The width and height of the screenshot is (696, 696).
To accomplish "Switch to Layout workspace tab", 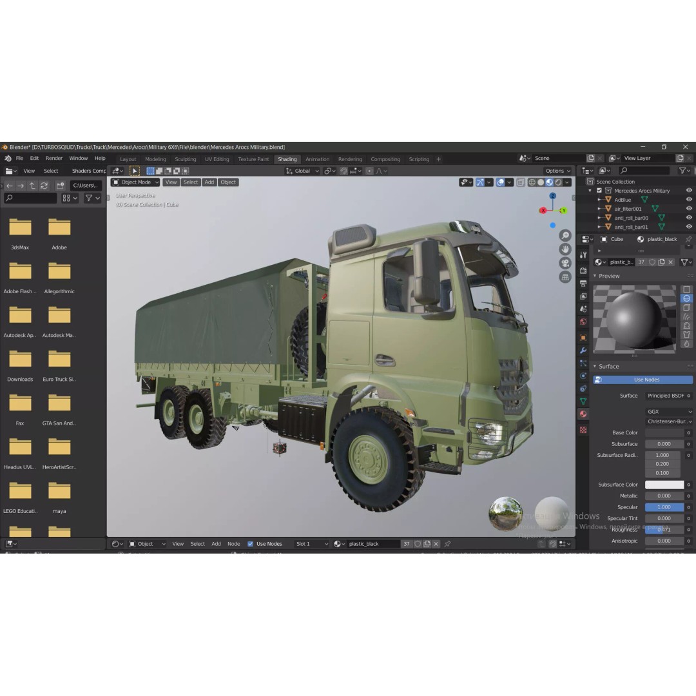I will [128, 159].
